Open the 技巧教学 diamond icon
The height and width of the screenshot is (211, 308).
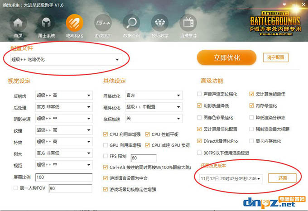point(160,24)
